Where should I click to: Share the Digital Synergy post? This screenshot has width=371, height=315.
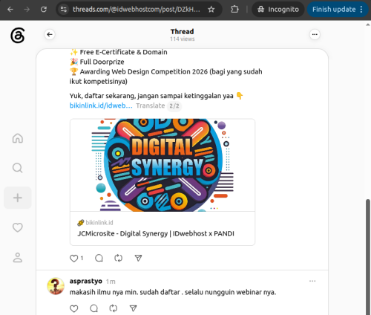(138, 259)
